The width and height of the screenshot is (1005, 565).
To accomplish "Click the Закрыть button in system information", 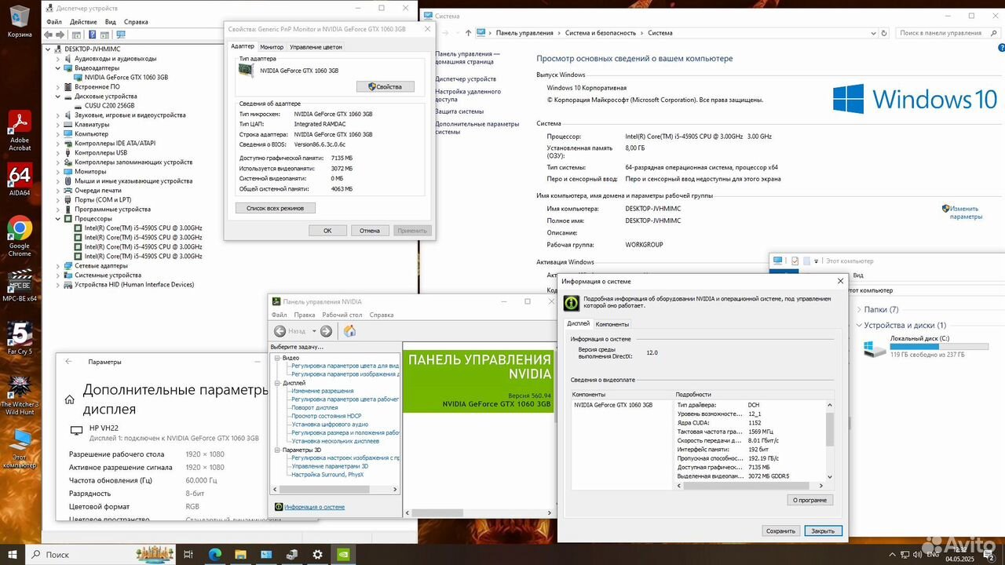I will pyautogui.click(x=823, y=531).
